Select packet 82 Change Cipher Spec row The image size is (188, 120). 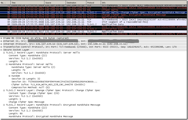[x=93, y=15]
